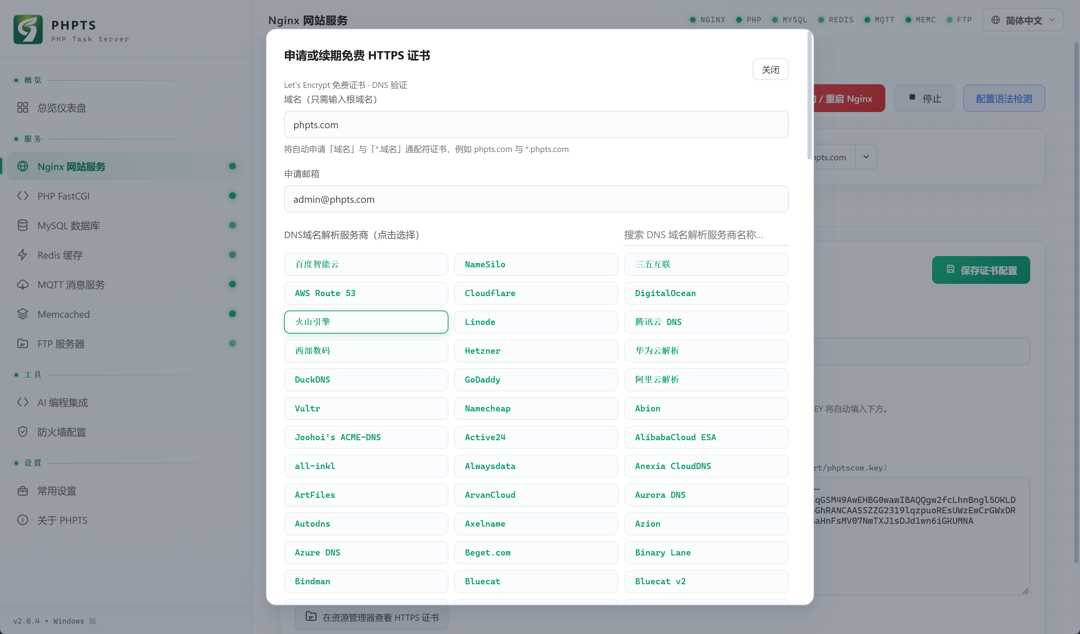
Task: Choose 腾讯云 DNS provider
Action: coord(706,322)
